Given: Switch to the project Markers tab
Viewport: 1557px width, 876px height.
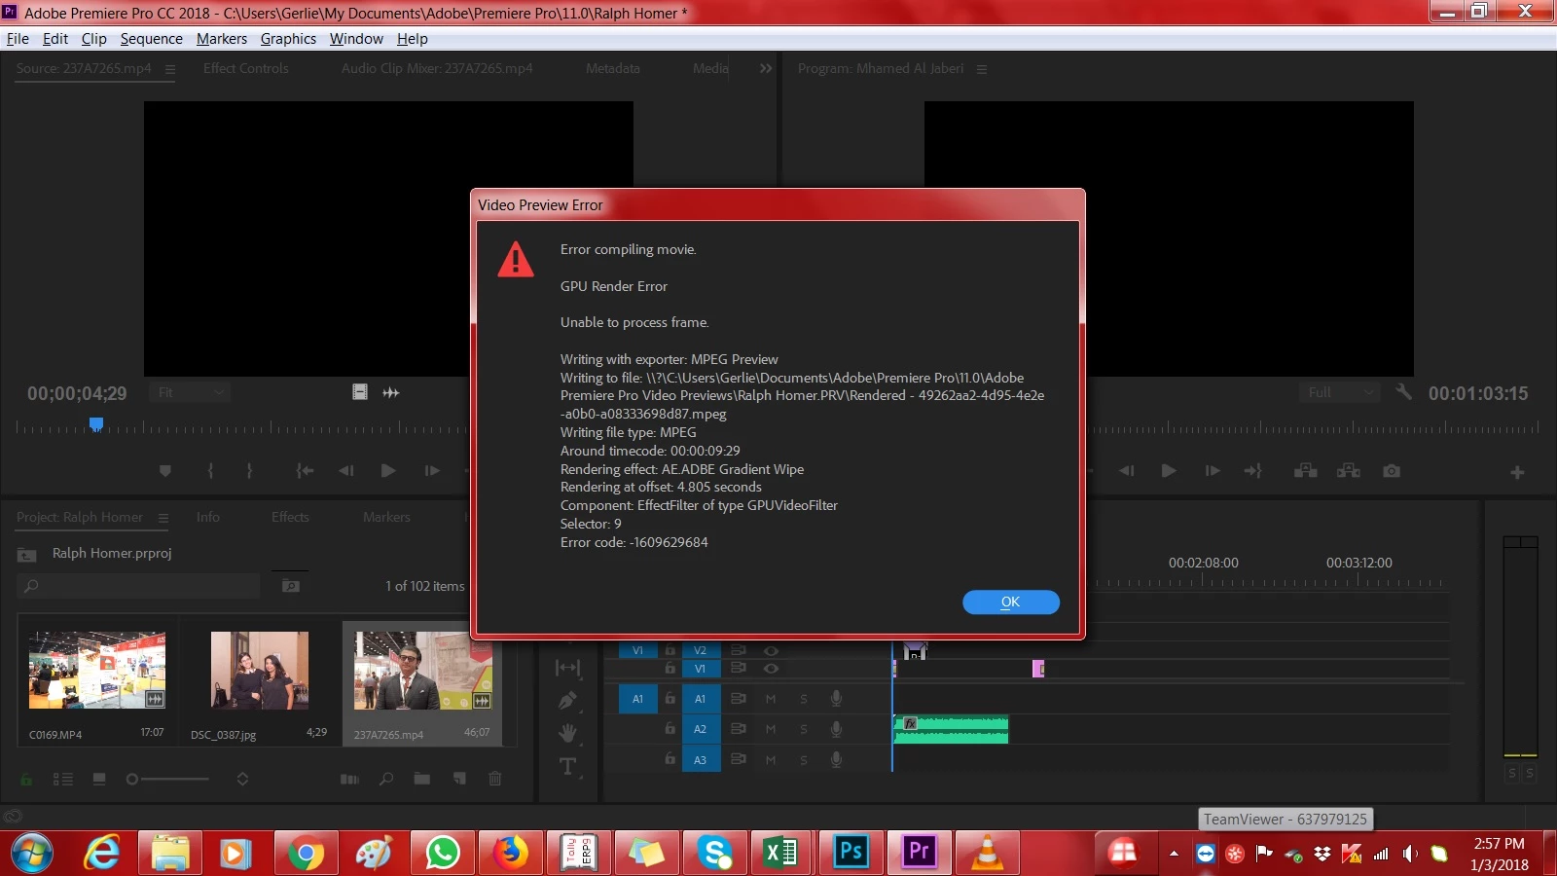Looking at the screenshot, I should coord(386,517).
